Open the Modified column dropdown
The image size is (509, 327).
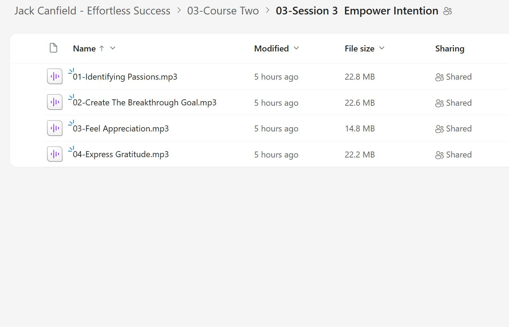point(296,48)
